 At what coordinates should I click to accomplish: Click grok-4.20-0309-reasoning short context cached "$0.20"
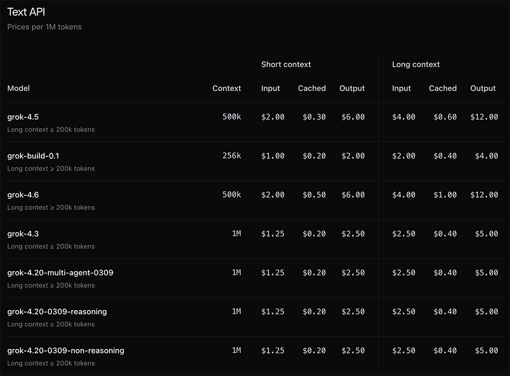click(x=314, y=312)
